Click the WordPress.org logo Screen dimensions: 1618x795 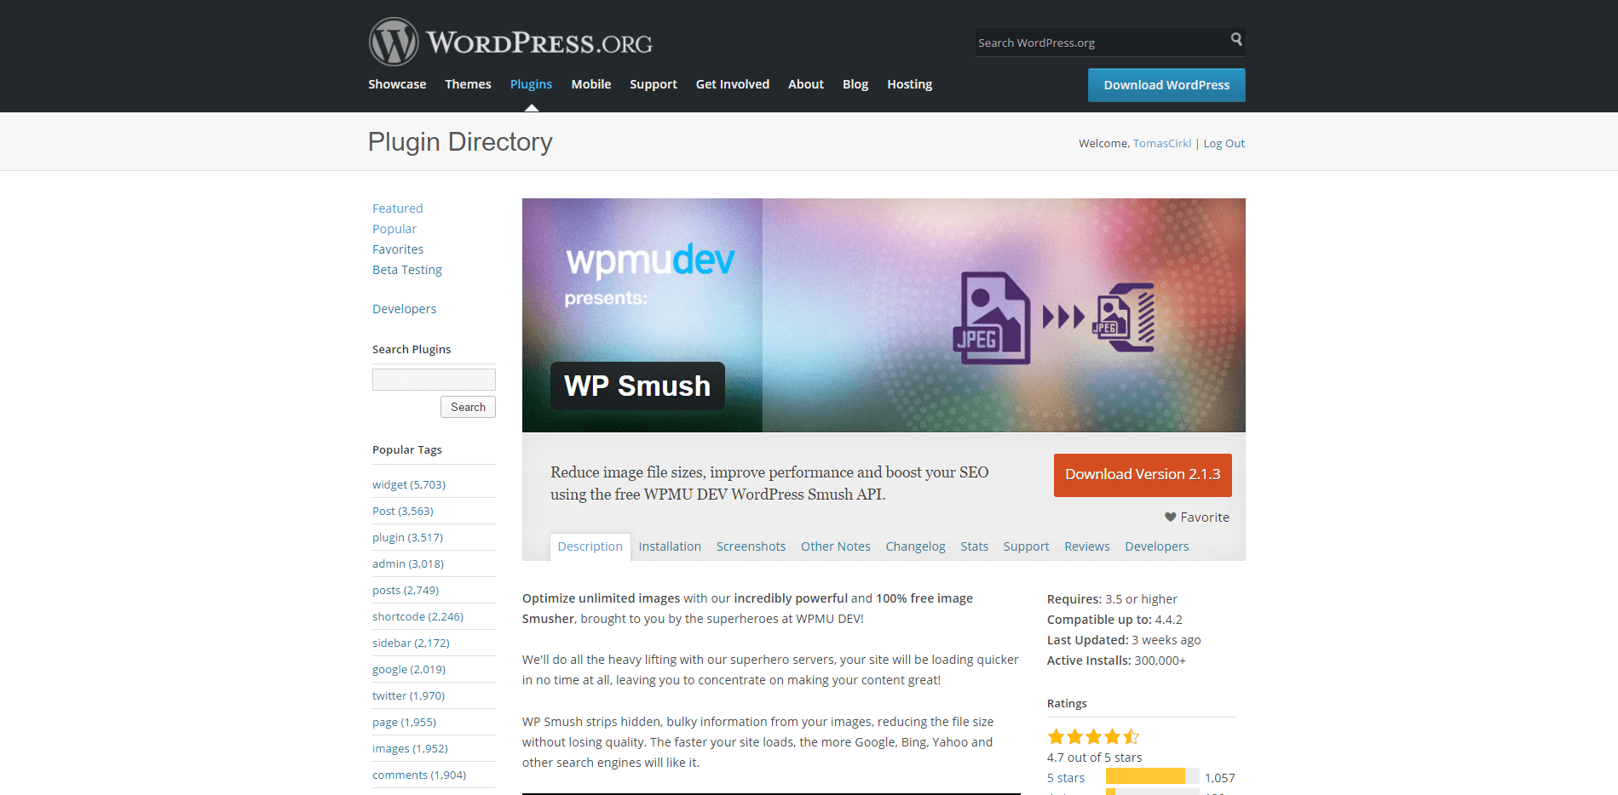point(510,42)
